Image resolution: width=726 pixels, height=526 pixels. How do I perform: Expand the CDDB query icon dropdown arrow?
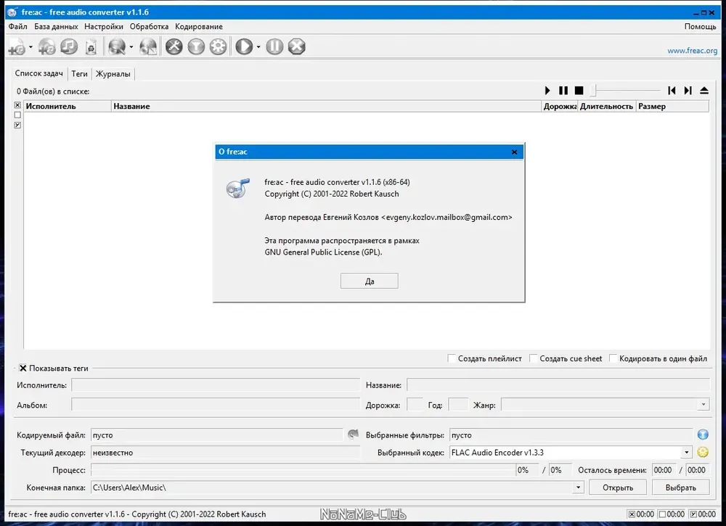coord(131,46)
